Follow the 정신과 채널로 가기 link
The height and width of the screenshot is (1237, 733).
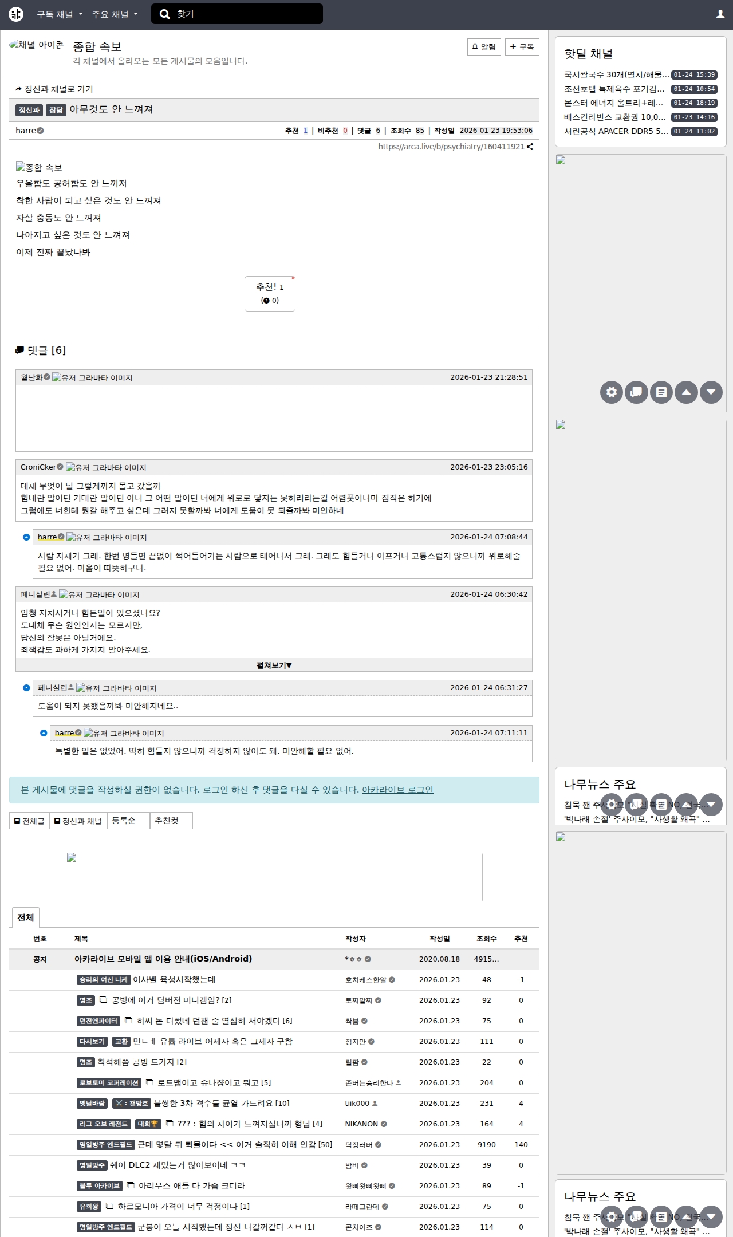click(x=54, y=89)
